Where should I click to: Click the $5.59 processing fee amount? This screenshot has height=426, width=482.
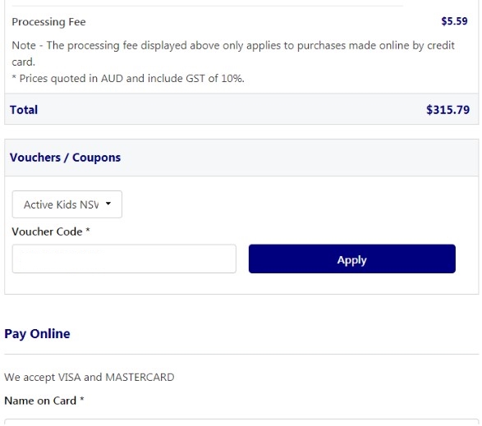click(454, 21)
